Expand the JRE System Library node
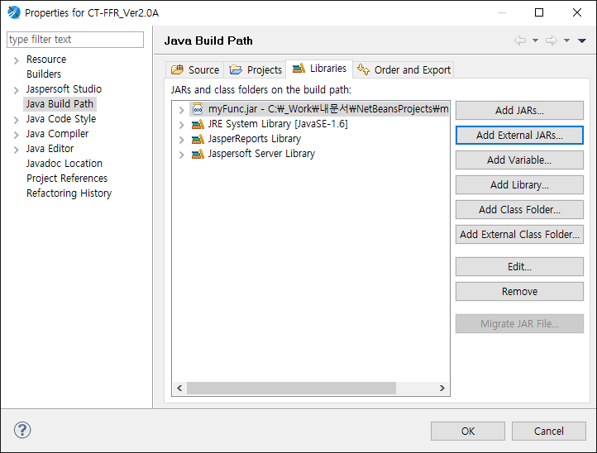 pyautogui.click(x=182, y=125)
